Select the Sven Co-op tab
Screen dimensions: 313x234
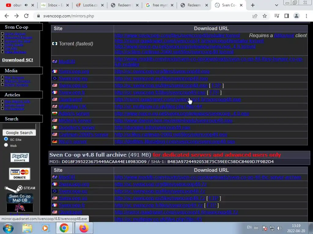(x=229, y=5)
